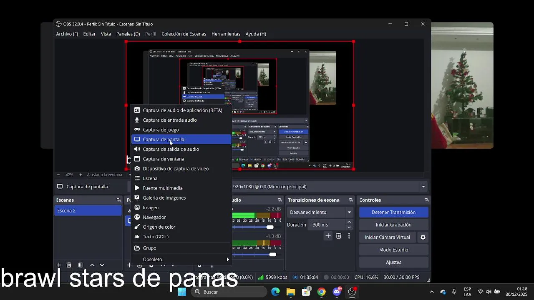Choose the highlighted Captura de pantalla entry
The width and height of the screenshot is (534, 300).
181,140
